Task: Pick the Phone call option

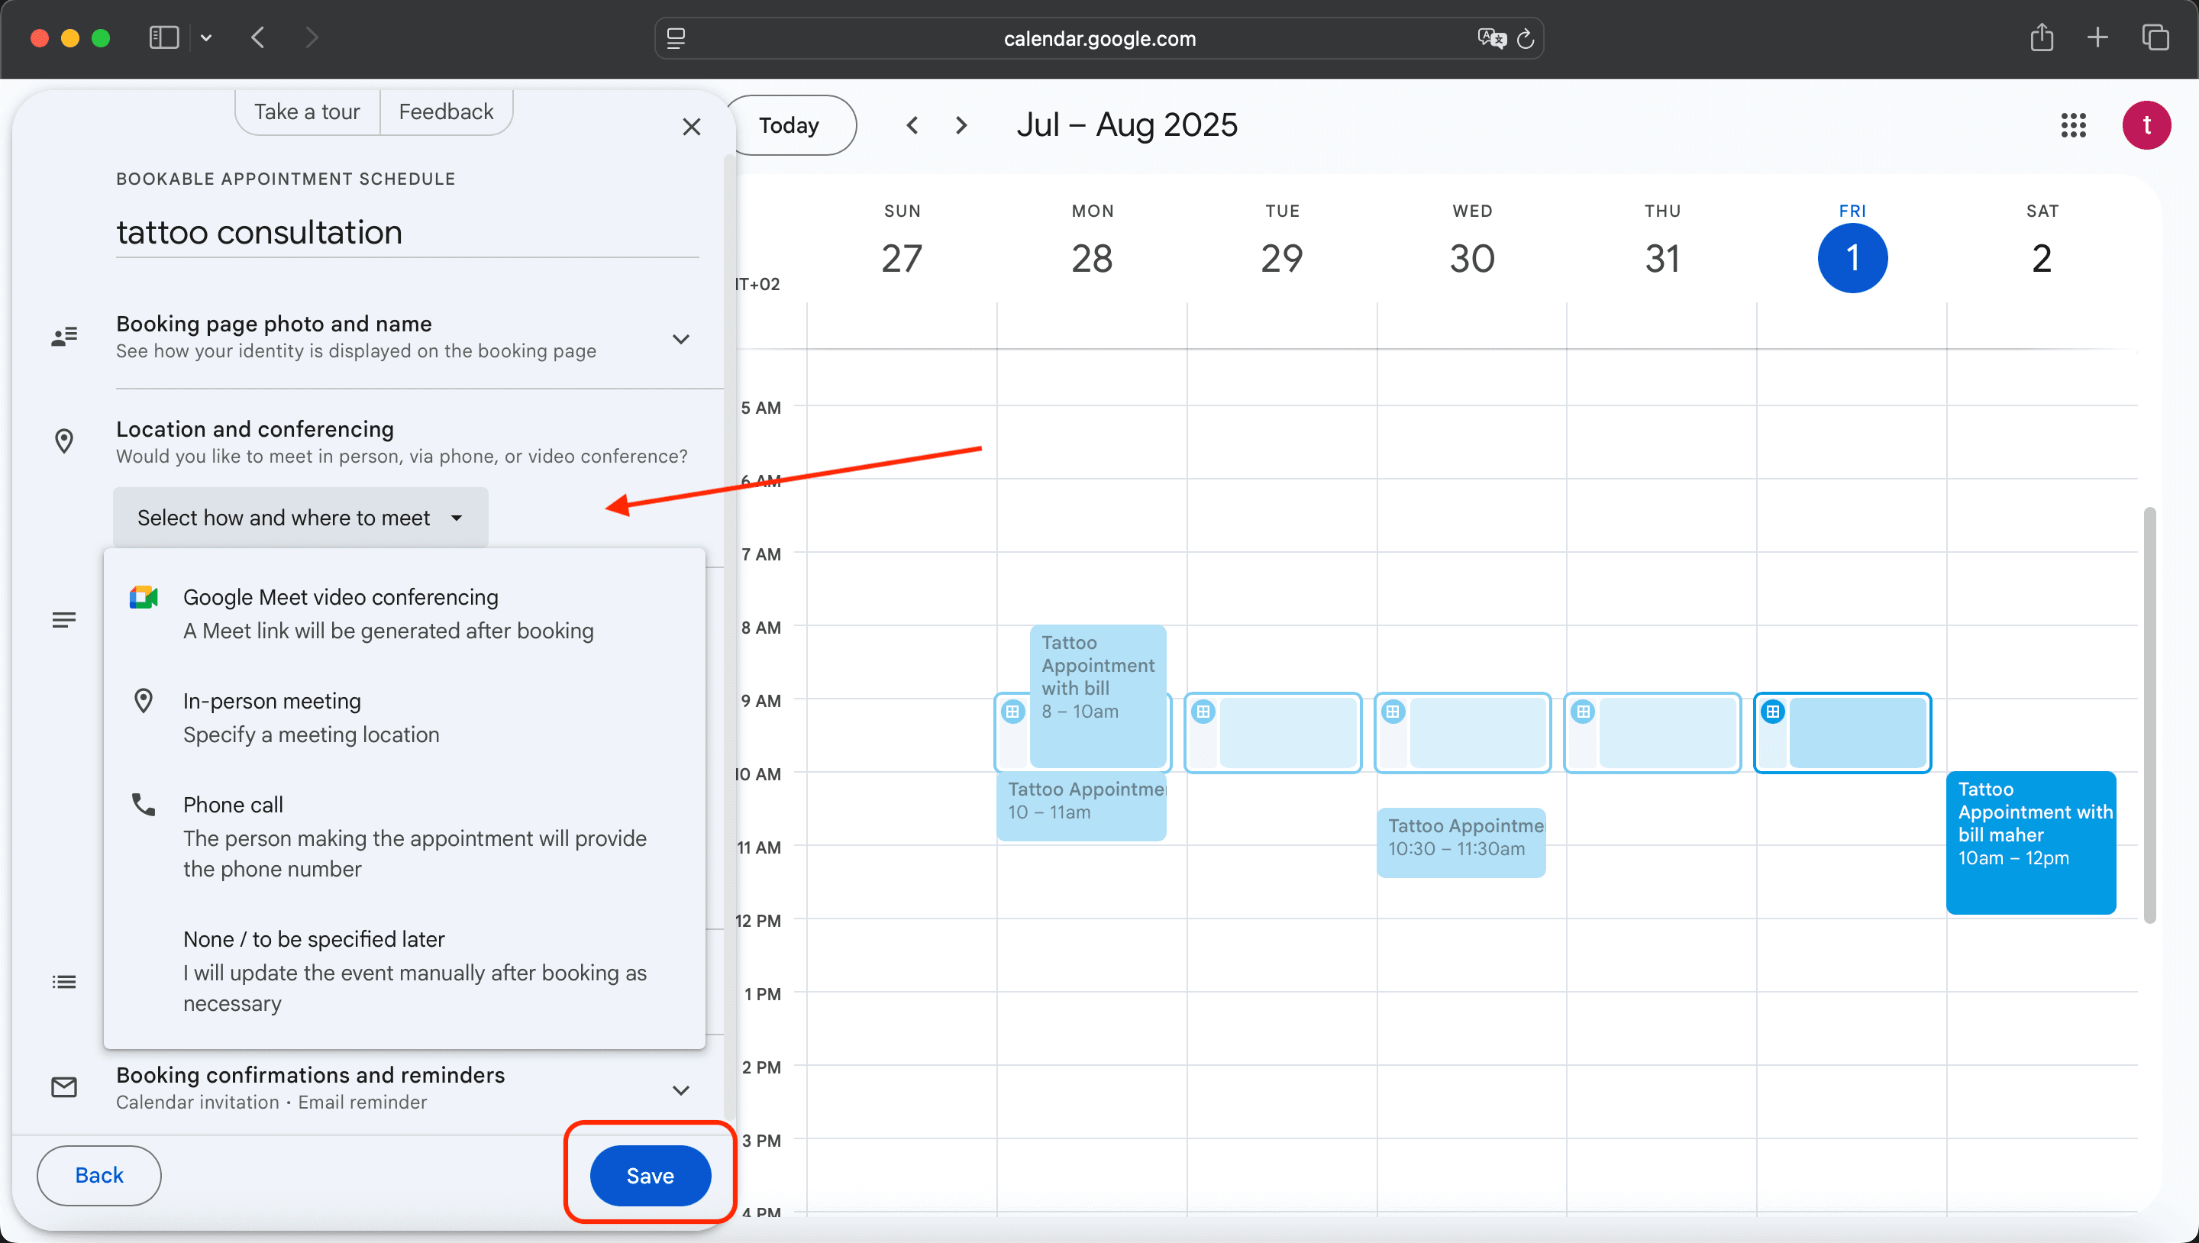Action: (x=414, y=837)
